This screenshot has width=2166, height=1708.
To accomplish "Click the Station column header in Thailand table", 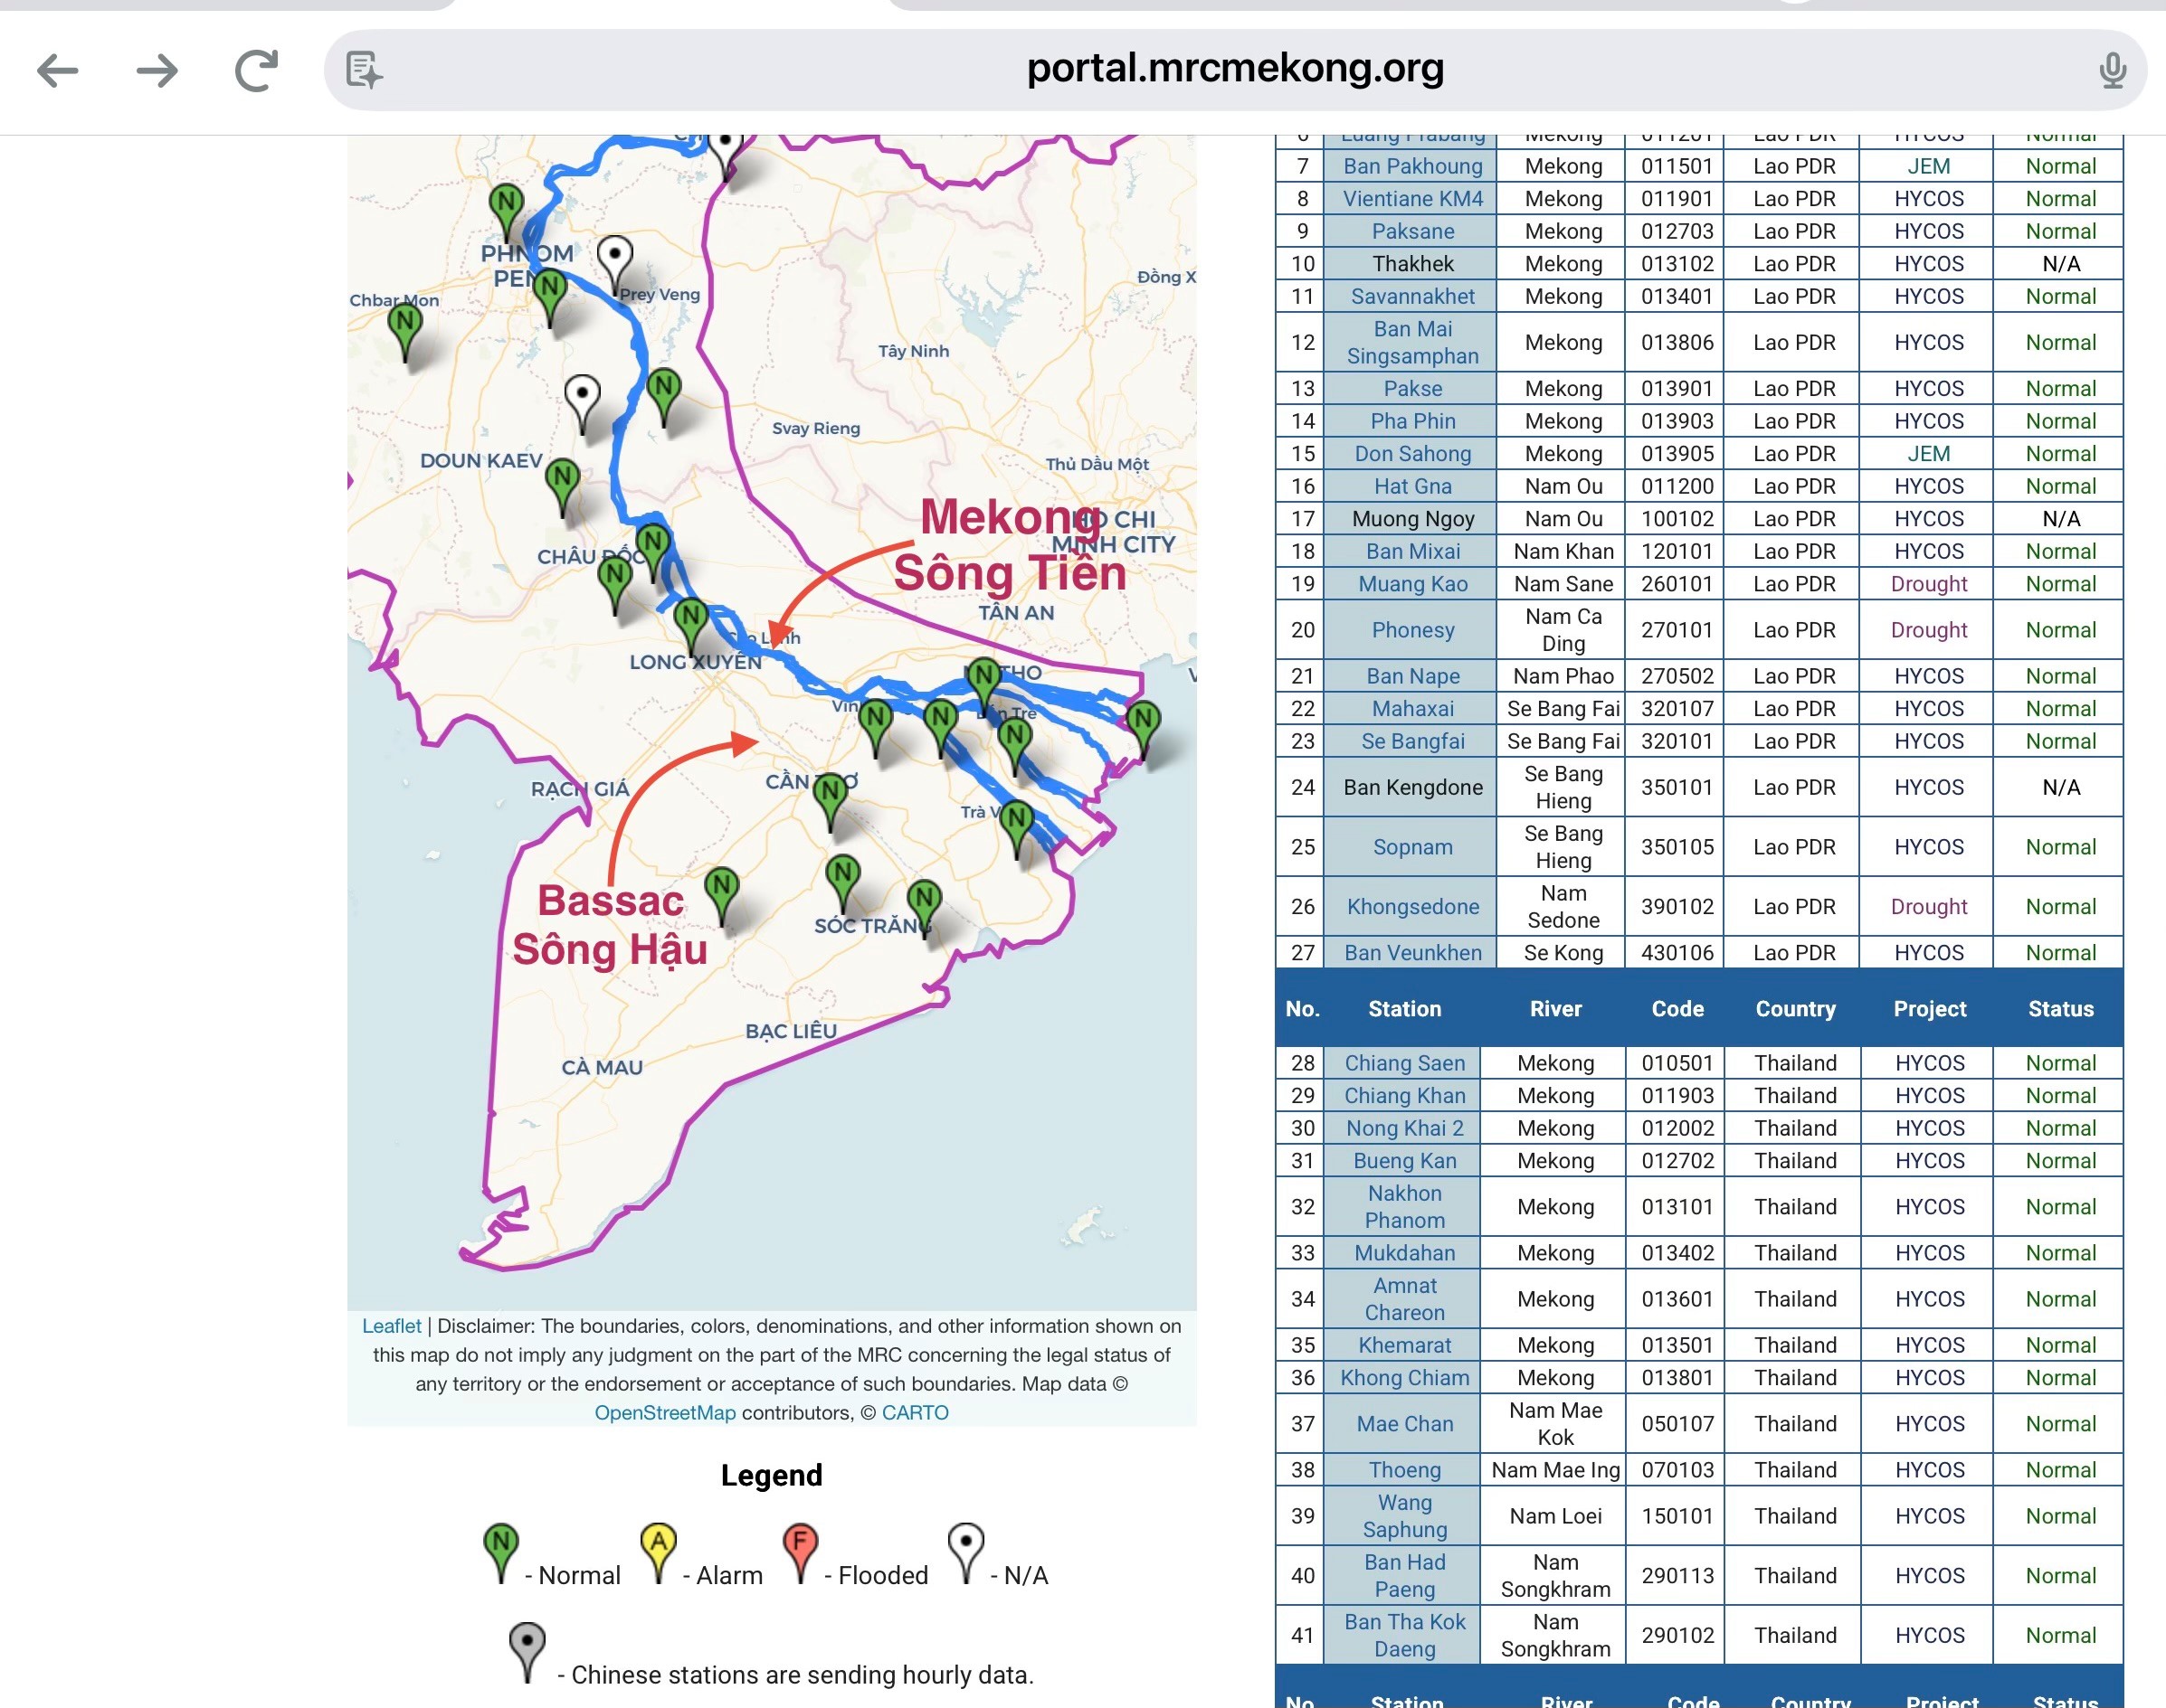I will pos(1403,1009).
